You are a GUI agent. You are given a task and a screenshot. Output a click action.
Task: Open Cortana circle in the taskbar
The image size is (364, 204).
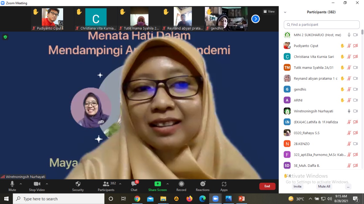click(111, 199)
